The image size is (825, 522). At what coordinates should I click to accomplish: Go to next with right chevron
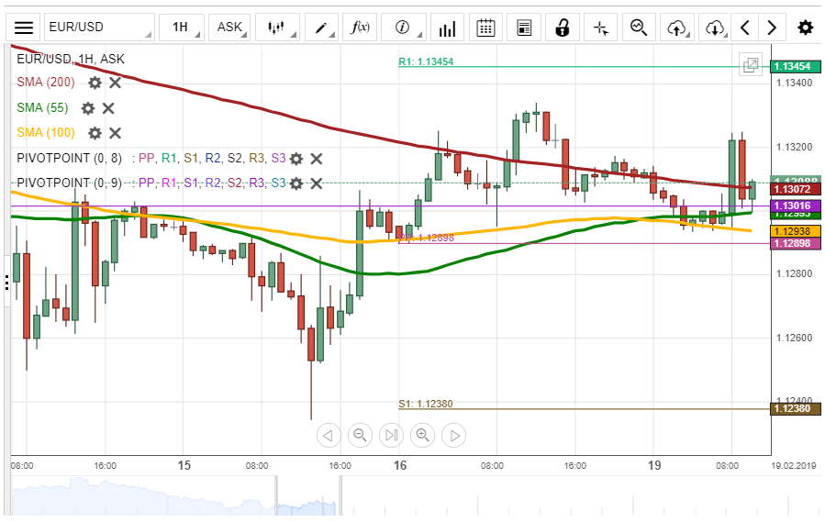pos(772,28)
